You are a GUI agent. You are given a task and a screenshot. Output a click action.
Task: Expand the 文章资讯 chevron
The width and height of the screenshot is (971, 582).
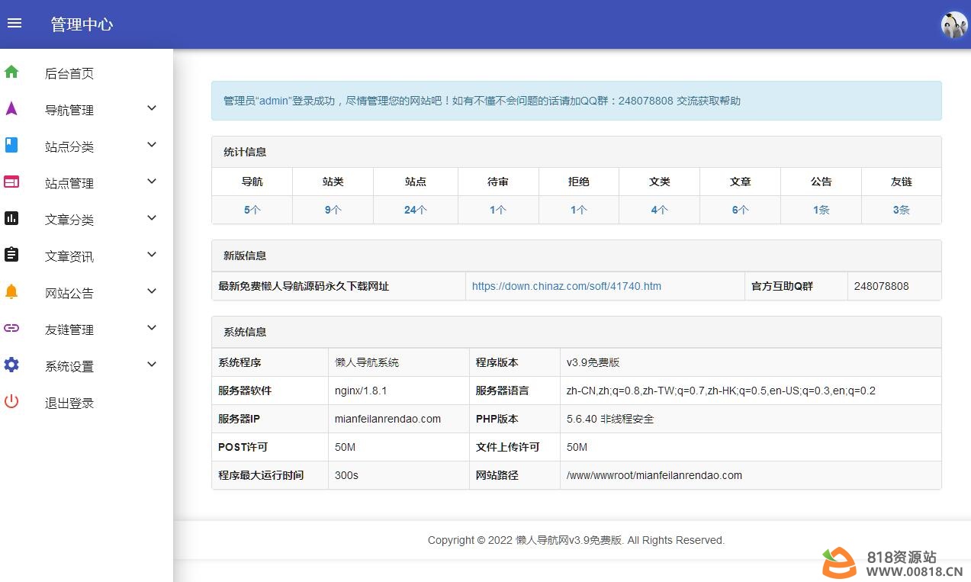point(152,255)
